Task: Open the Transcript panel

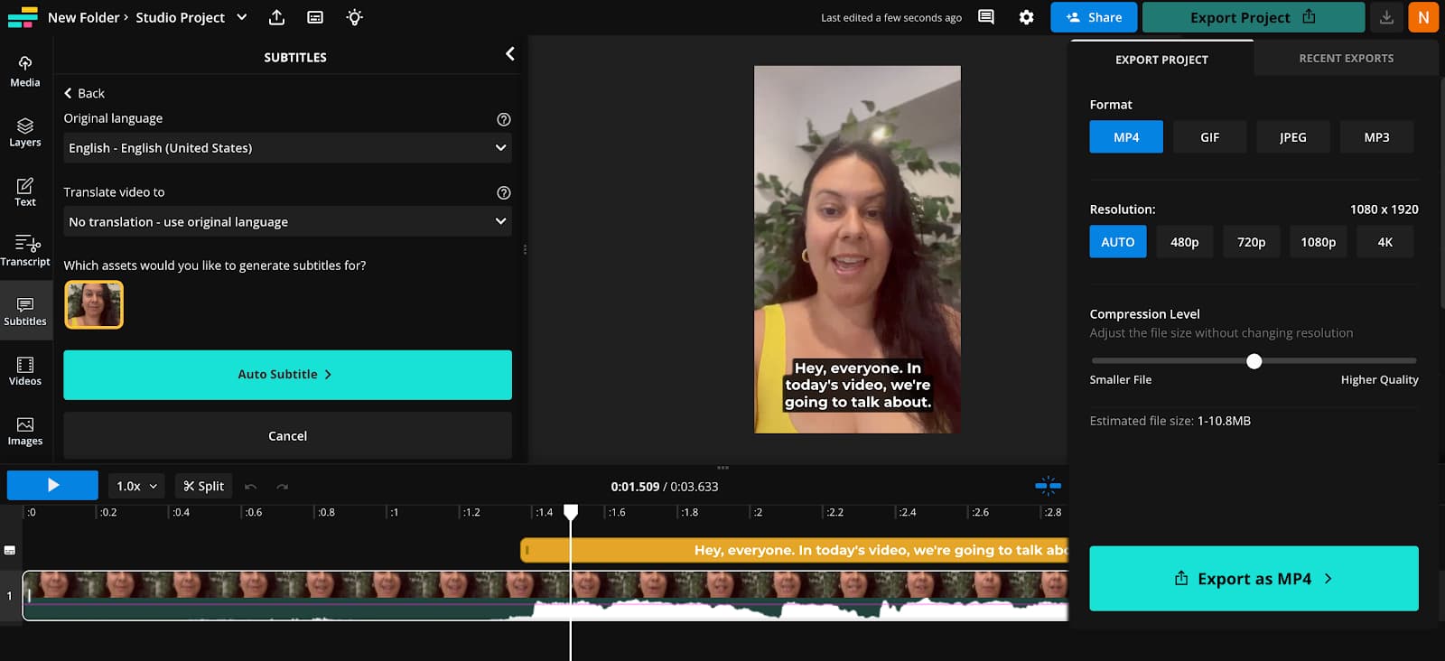Action: 25,250
